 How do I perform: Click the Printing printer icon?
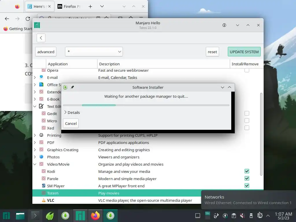click(41, 135)
